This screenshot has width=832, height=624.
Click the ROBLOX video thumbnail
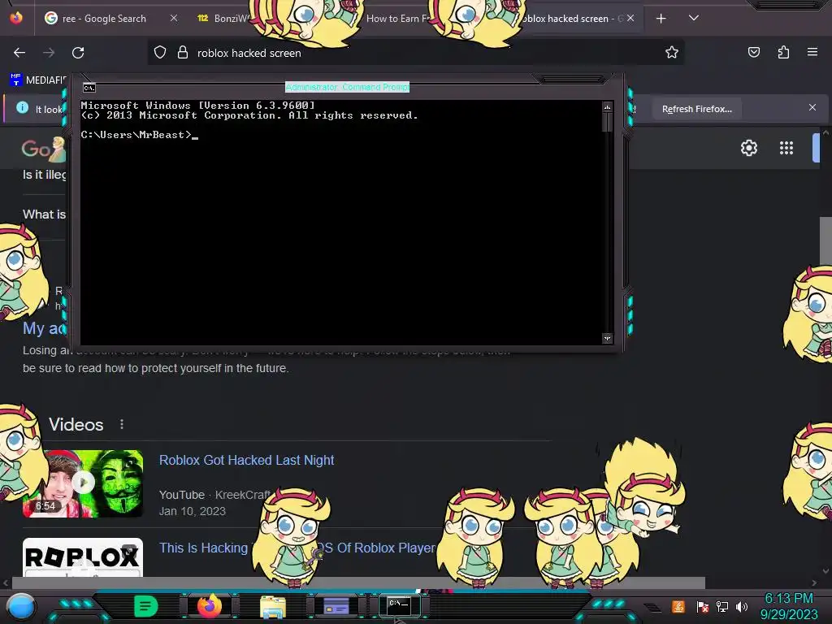[83, 557]
